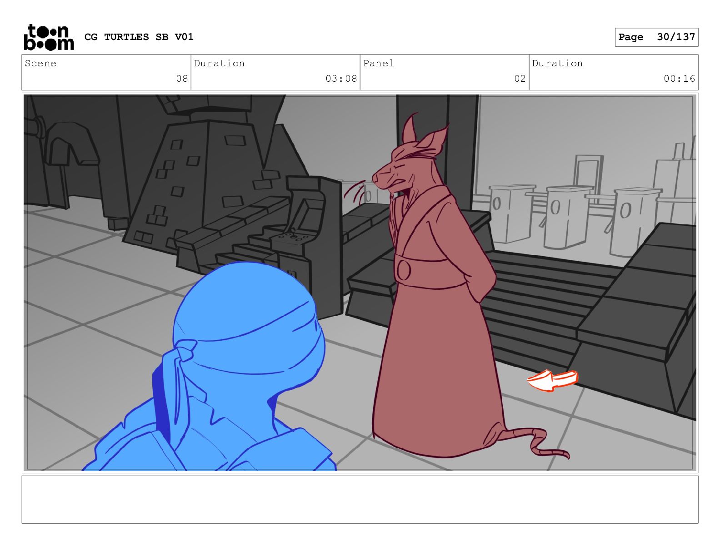Screen dimensions: 720x556
Task: Select the scene duration value '03:08'
Action: (341, 79)
